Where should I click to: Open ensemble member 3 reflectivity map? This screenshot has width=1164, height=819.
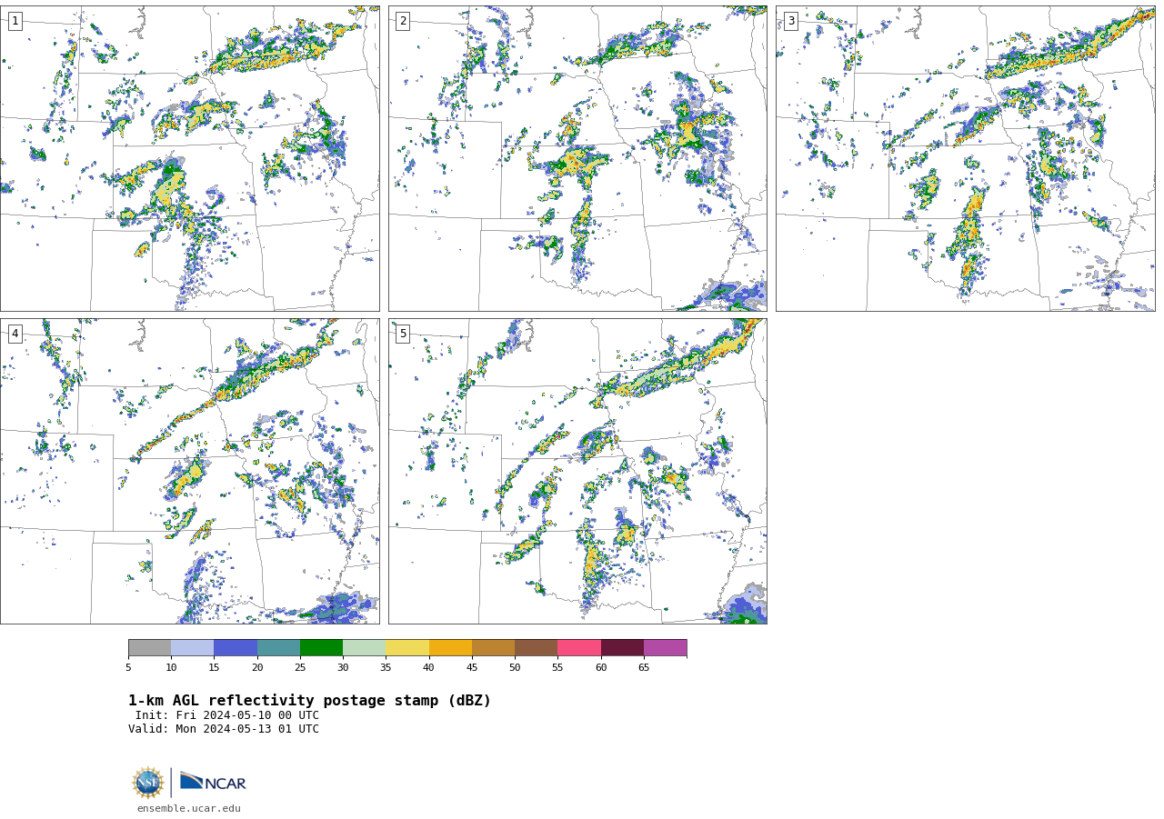coord(965,159)
